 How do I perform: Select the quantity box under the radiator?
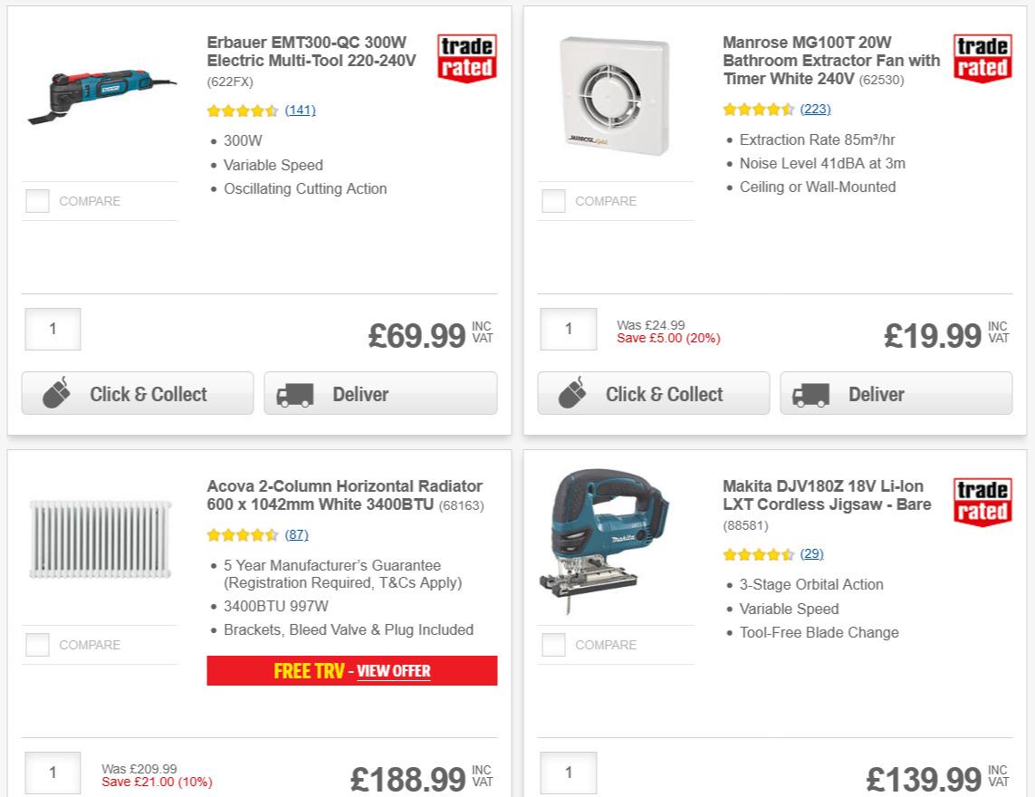coord(52,773)
